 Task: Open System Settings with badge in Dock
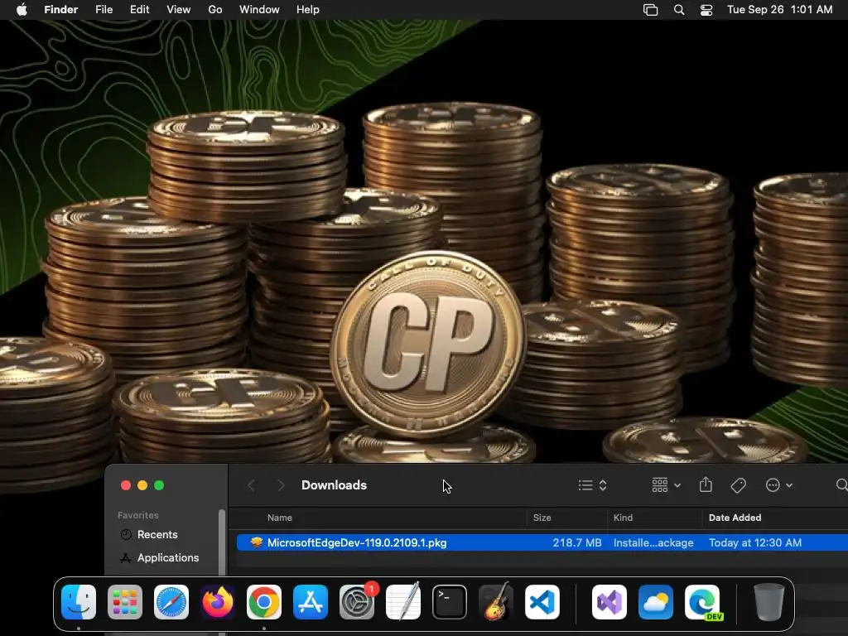point(357,601)
